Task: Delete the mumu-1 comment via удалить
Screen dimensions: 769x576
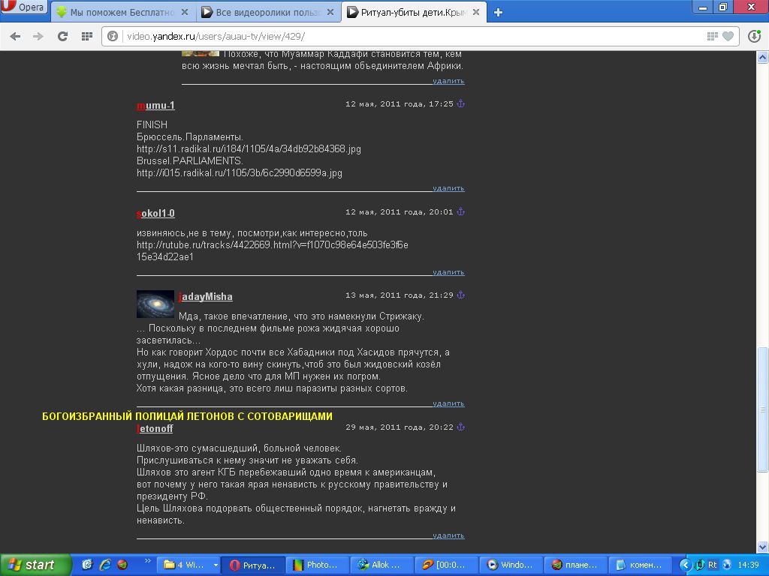Action: [448, 188]
